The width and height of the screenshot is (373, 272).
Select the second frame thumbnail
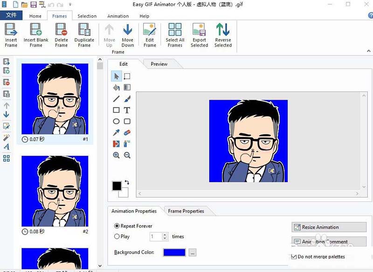[x=55, y=191]
